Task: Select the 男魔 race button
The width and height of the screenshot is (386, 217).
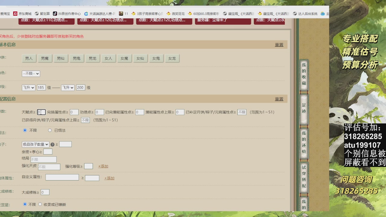Action: [x=45, y=58]
